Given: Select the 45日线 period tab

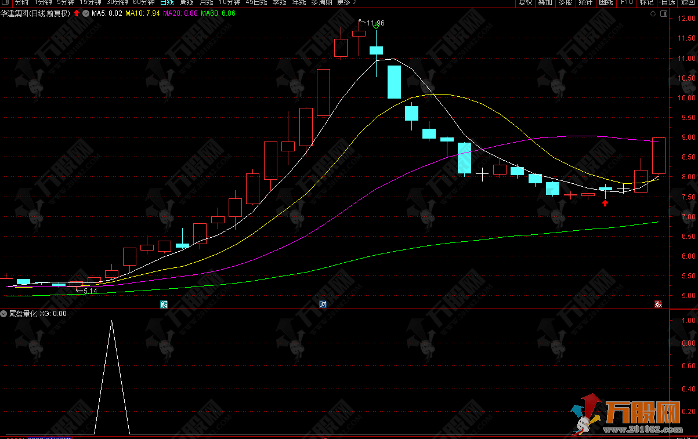Looking at the screenshot, I should click(x=256, y=2).
